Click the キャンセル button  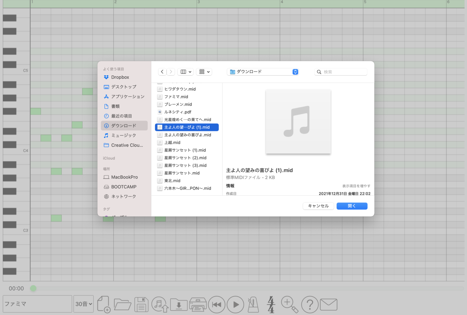[x=318, y=206]
